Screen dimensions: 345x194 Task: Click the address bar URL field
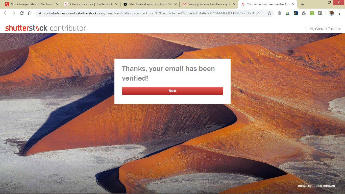click(153, 13)
